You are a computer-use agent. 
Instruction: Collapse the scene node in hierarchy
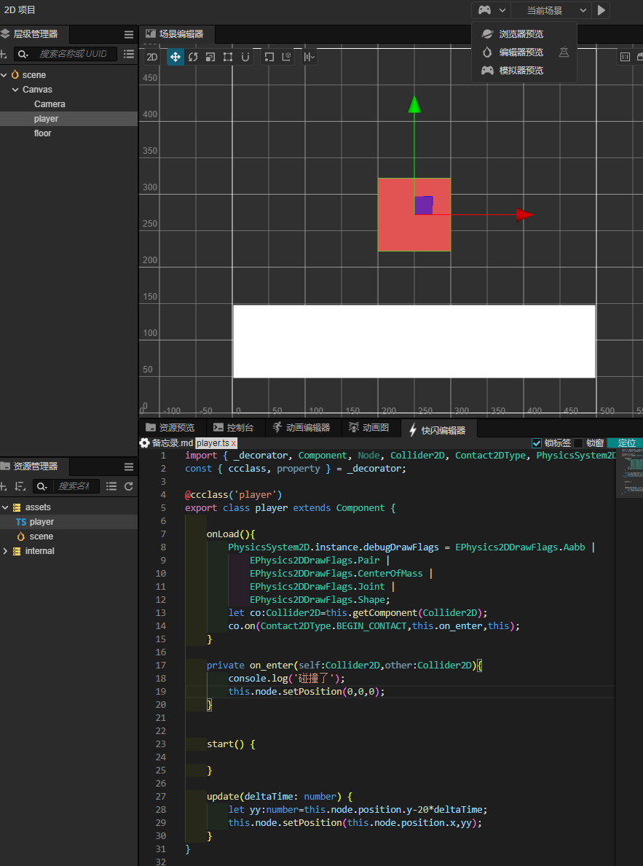point(4,74)
